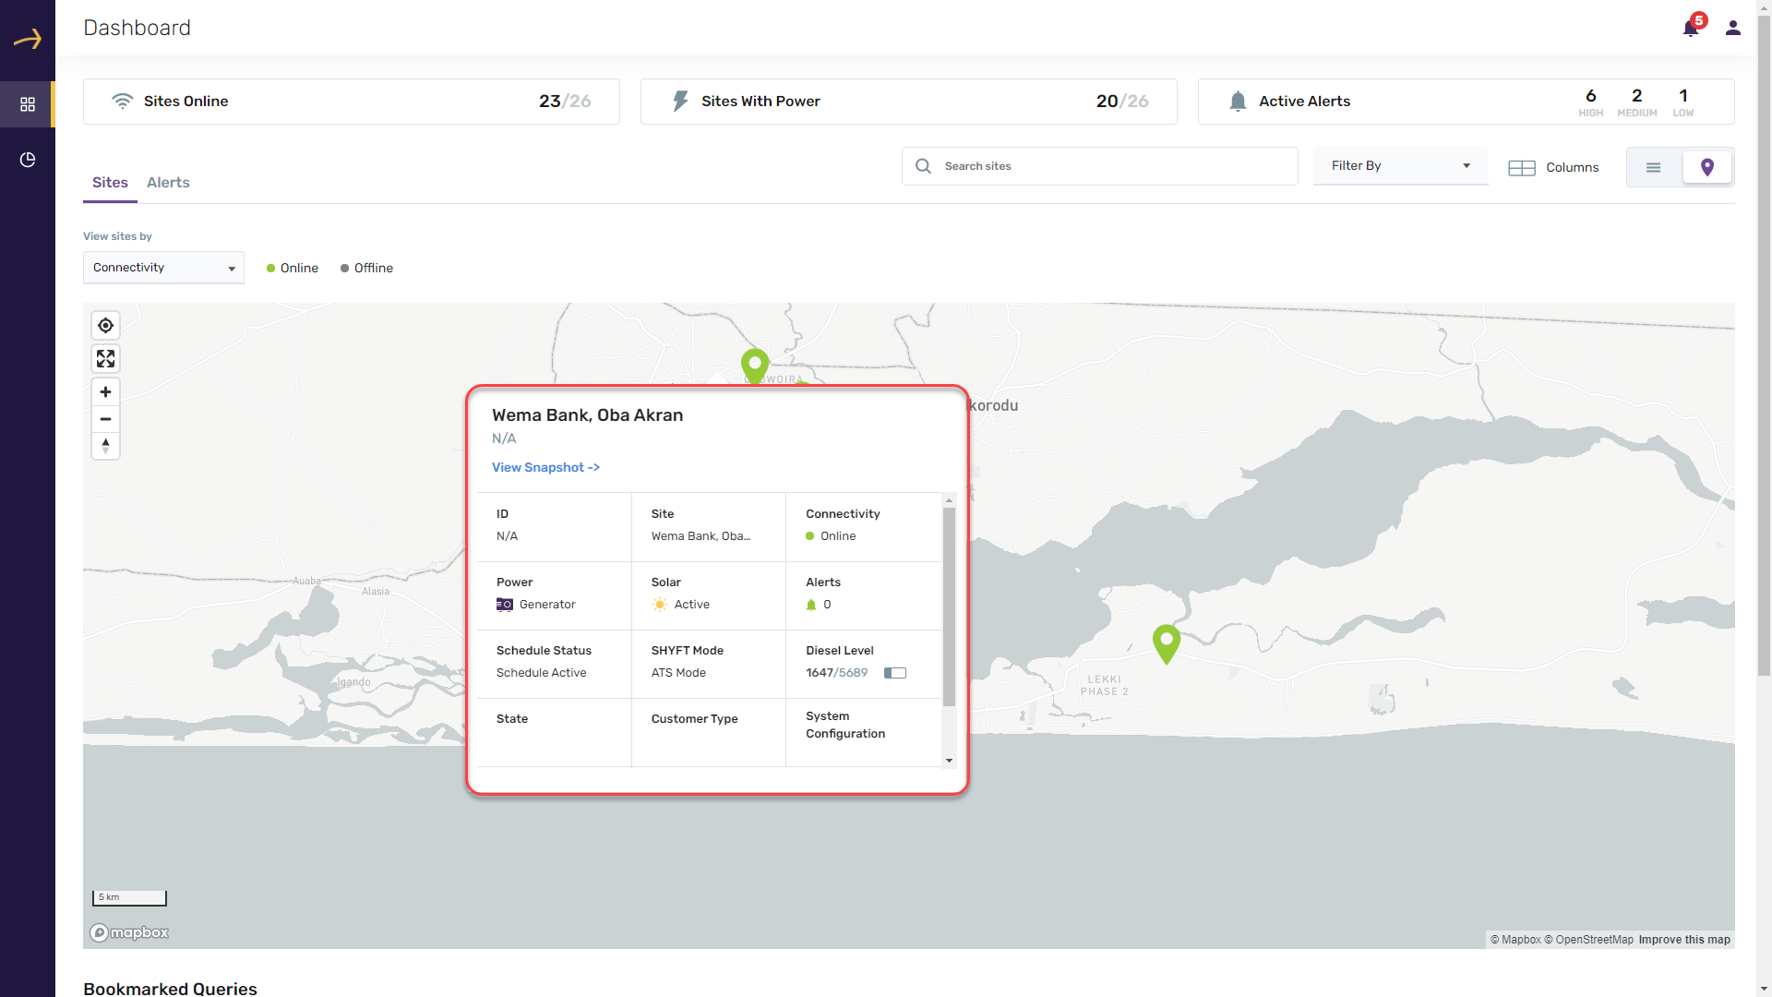Click the popup vertical scrollbar
This screenshot has width=1772, height=997.
click(x=949, y=606)
